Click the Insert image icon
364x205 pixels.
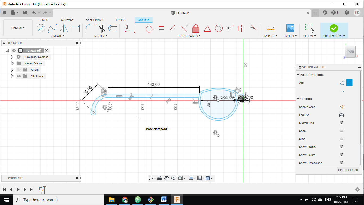point(290,28)
